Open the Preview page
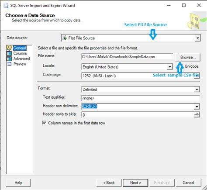 tap(20, 64)
